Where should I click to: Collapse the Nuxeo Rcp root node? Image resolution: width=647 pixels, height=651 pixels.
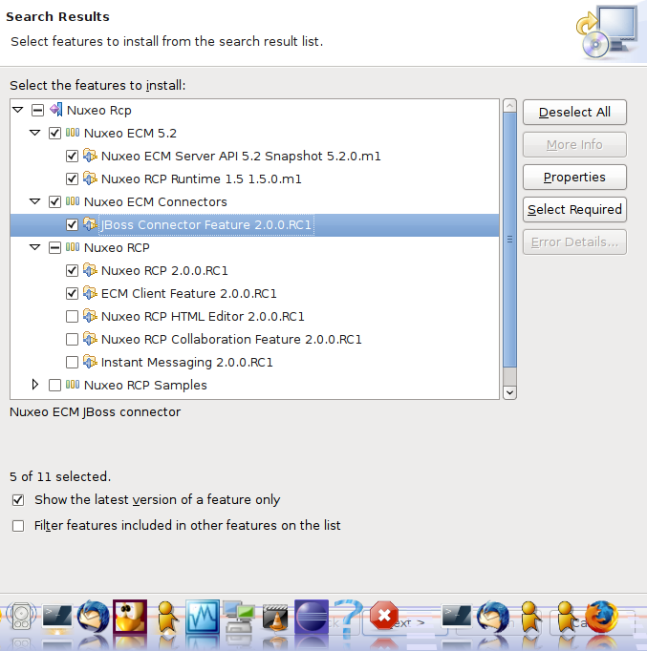pos(18,110)
